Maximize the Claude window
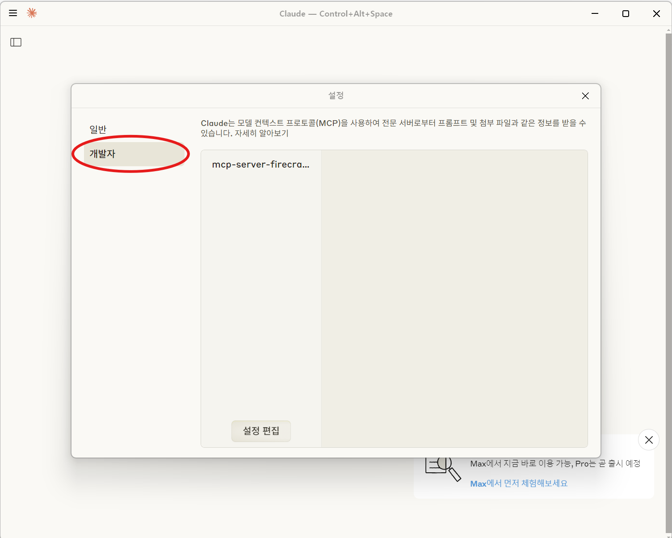The width and height of the screenshot is (672, 538). (x=626, y=13)
